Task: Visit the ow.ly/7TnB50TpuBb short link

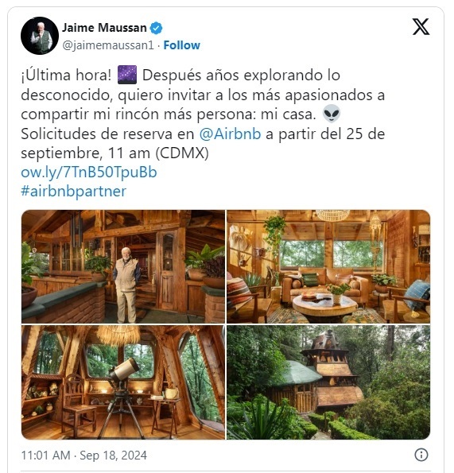Action: pos(89,173)
